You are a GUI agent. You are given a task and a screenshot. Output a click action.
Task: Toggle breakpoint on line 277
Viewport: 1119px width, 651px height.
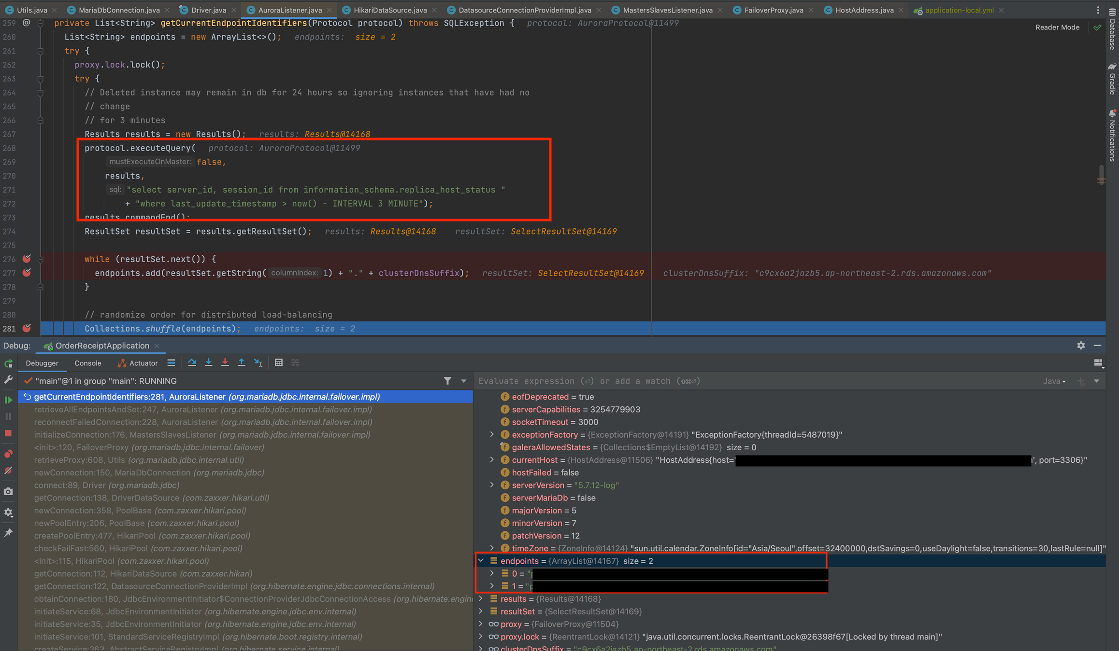27,273
